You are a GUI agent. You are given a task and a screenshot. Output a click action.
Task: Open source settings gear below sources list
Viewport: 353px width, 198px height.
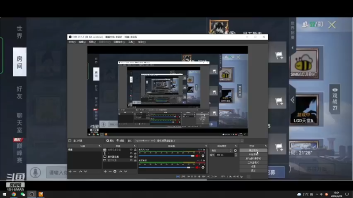coord(115,172)
